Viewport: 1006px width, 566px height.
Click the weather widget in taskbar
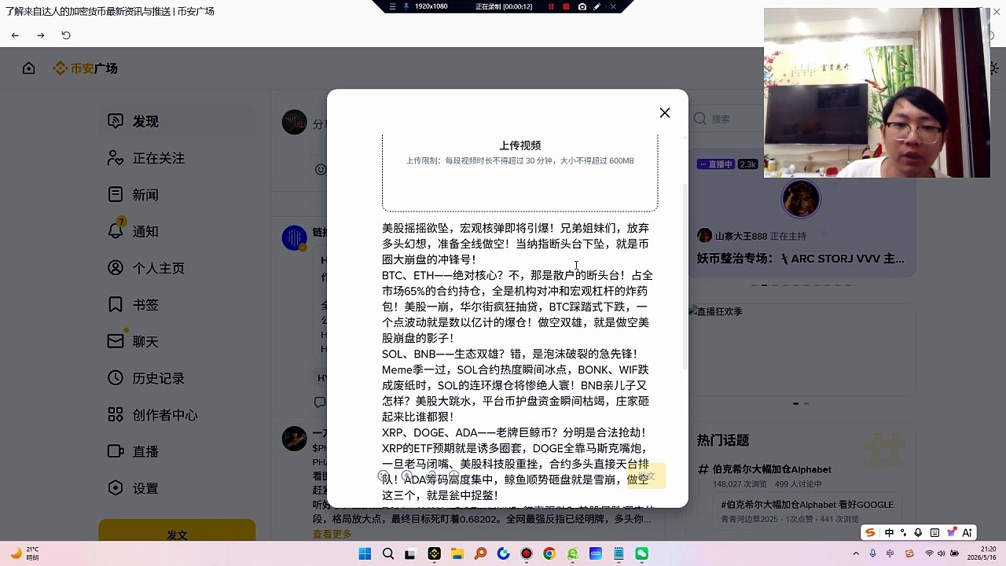point(25,553)
